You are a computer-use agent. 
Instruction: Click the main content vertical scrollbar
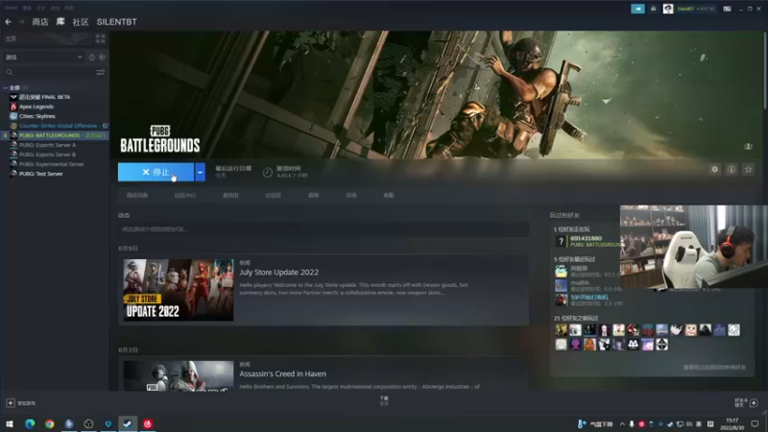point(764,69)
